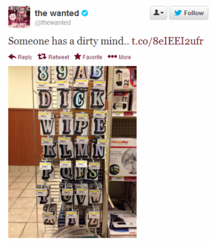Click the DICK letters row in photo

pyautogui.click(x=71, y=99)
